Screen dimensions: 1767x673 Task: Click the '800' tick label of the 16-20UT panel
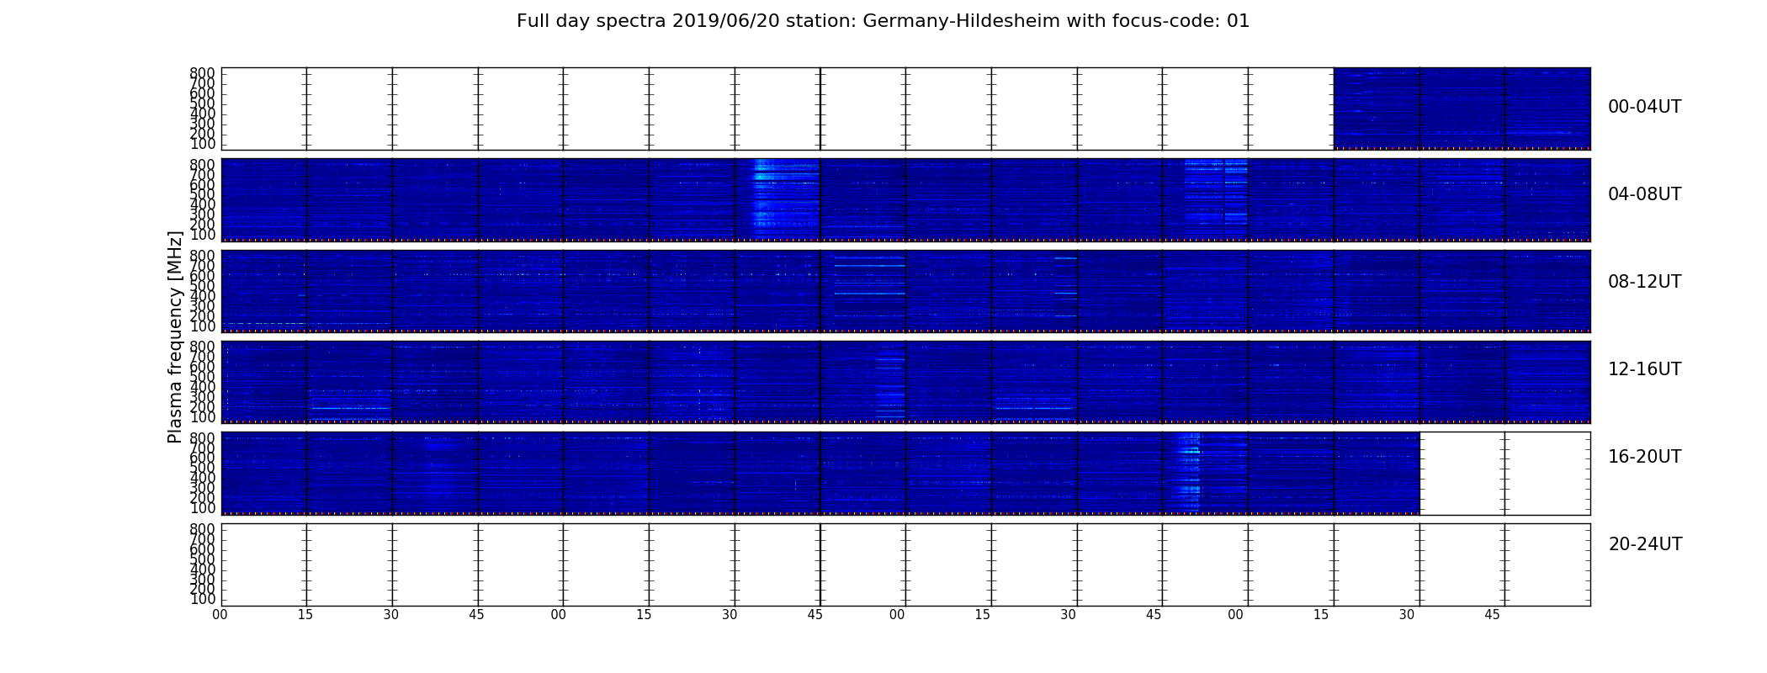pos(203,438)
